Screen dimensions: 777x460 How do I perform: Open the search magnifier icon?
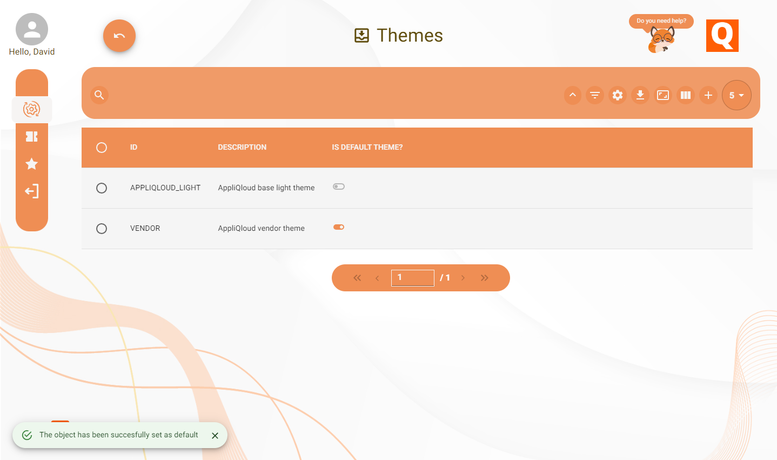tap(99, 95)
